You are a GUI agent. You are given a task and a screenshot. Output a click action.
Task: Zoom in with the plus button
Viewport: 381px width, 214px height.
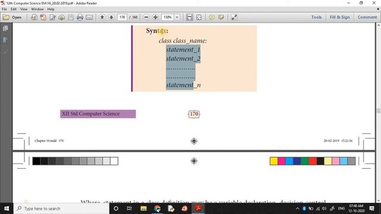point(155,17)
